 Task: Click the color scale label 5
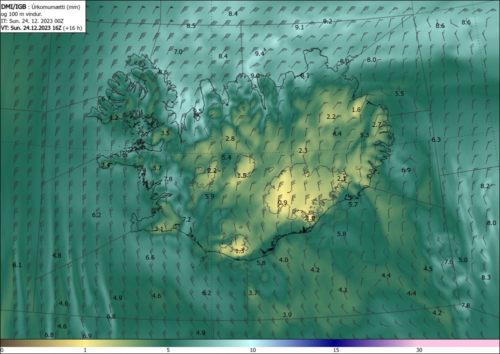coord(168,351)
